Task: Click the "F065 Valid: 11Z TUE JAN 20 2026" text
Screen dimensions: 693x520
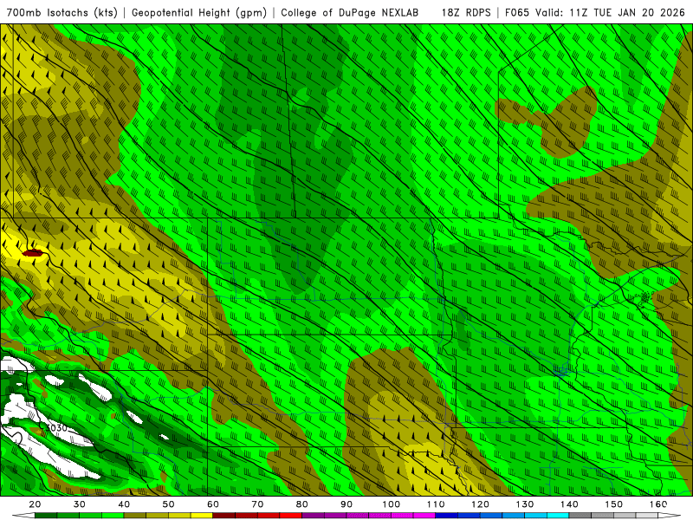Action: pyautogui.click(x=595, y=12)
